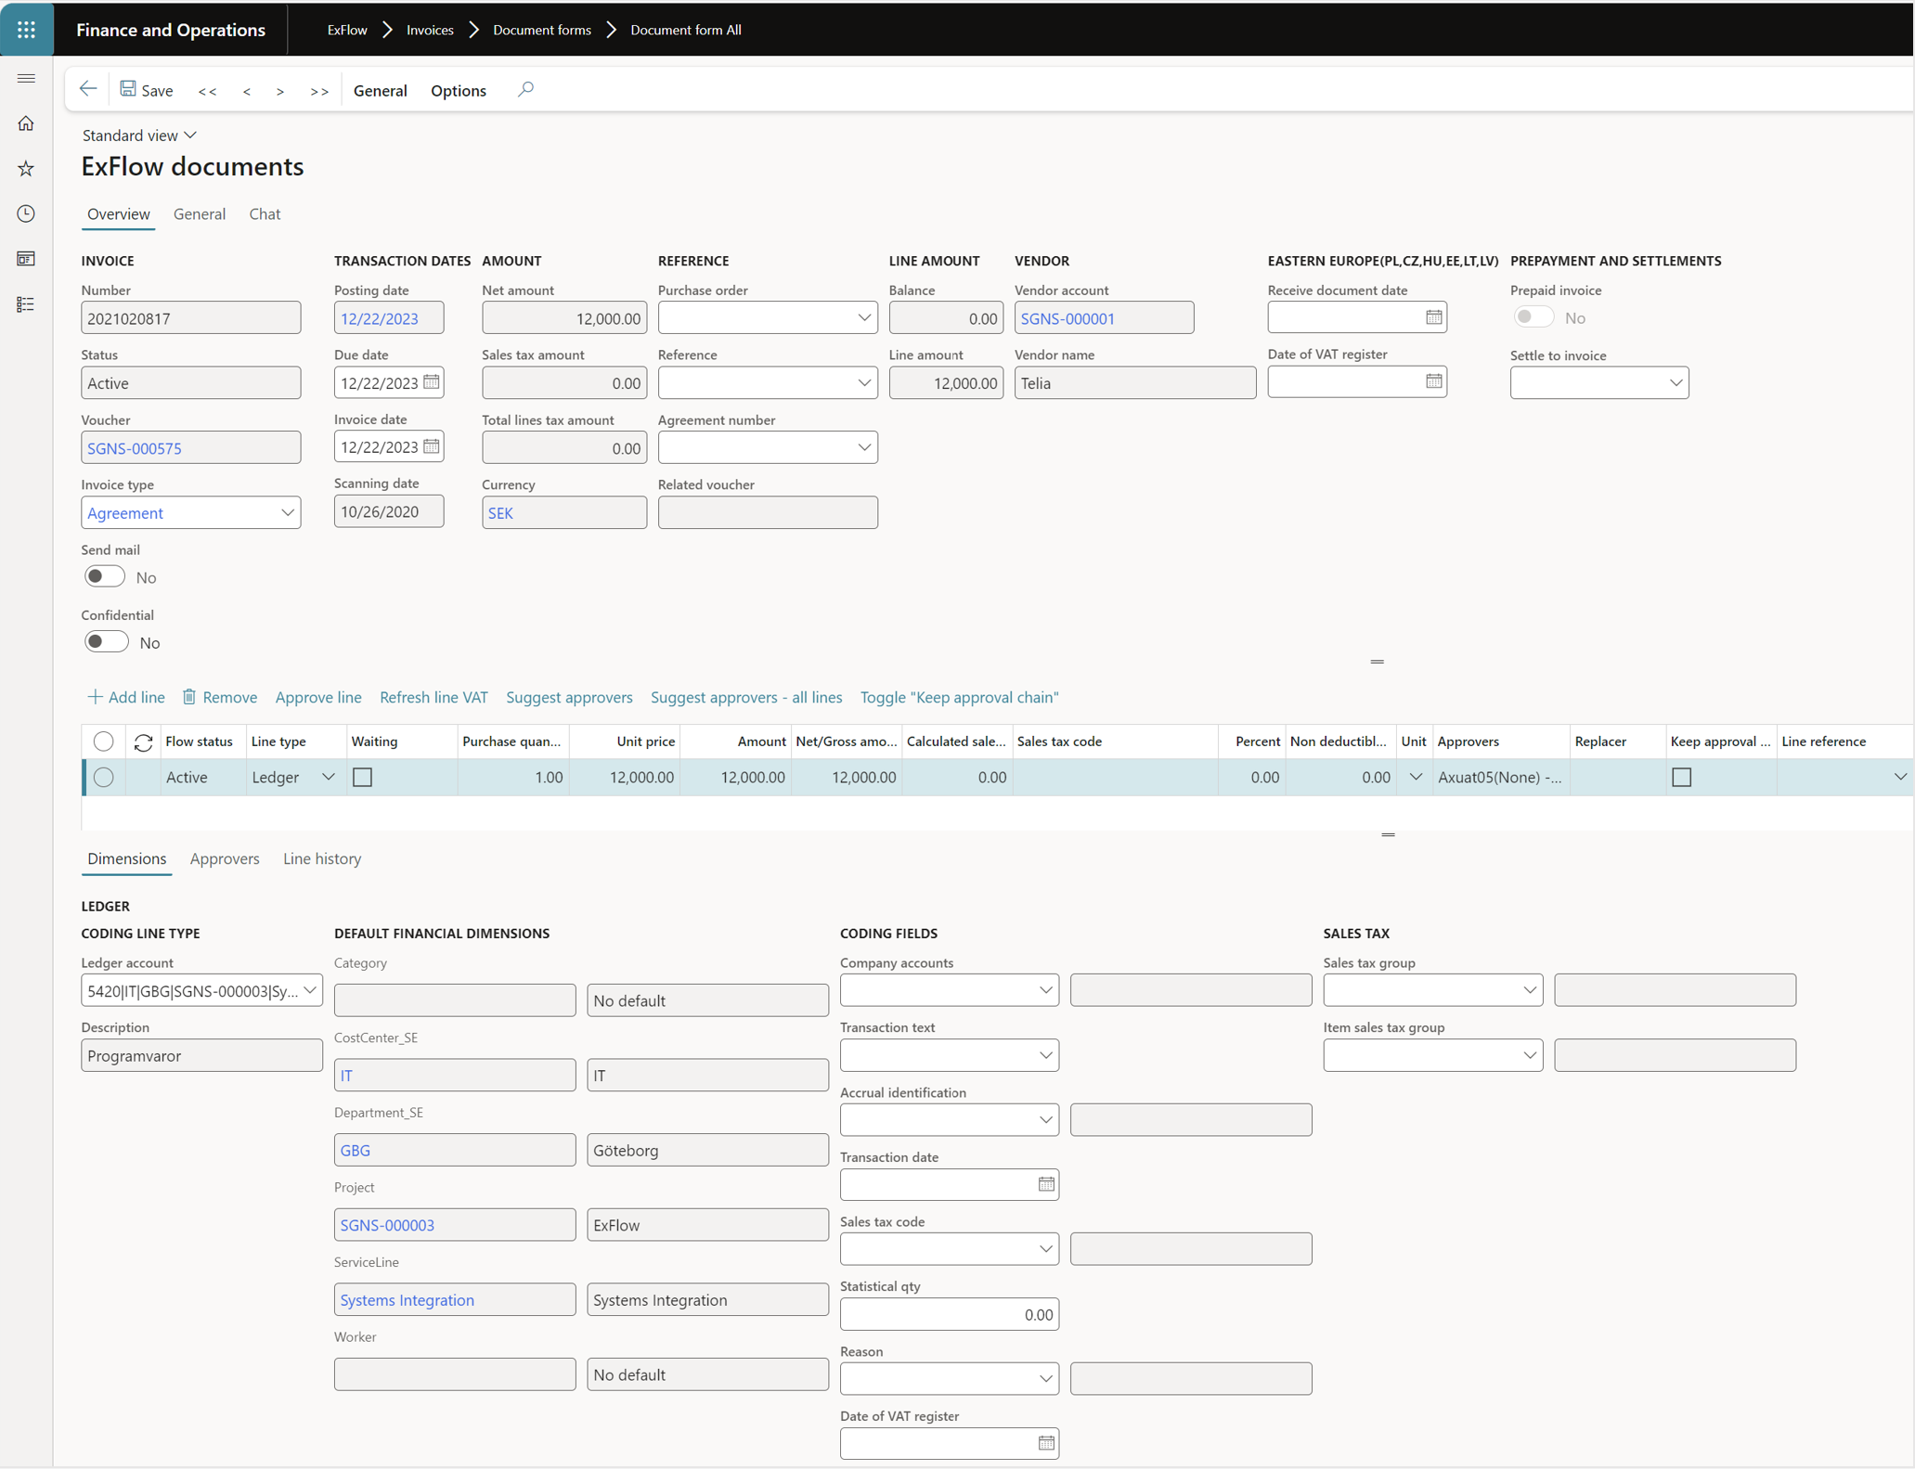
Task: Switch to Chat tab
Action: pyautogui.click(x=265, y=214)
